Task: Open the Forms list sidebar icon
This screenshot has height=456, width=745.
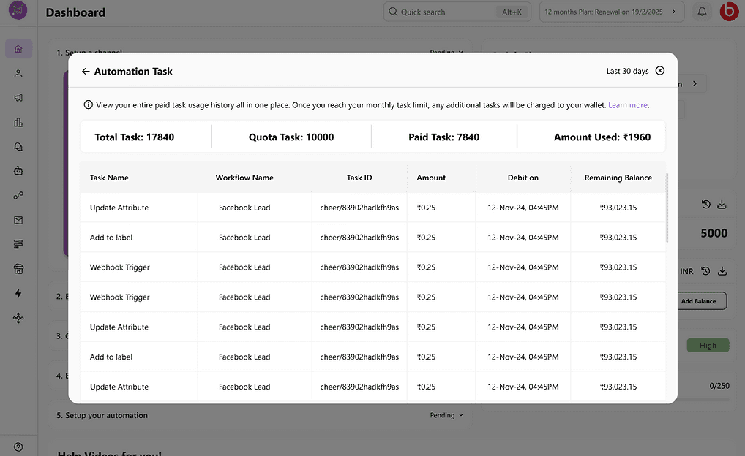Action: click(18, 244)
